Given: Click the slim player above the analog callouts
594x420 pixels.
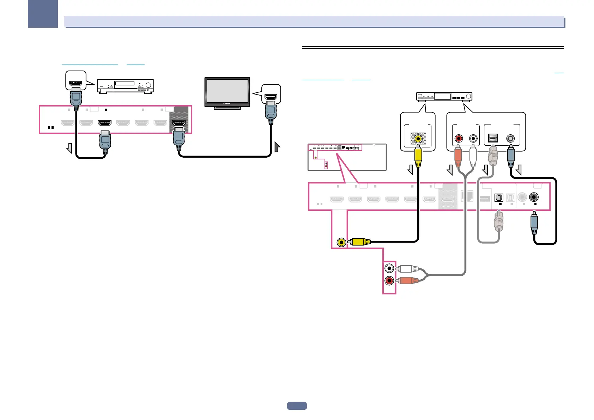Looking at the screenshot, I should coord(444,97).
